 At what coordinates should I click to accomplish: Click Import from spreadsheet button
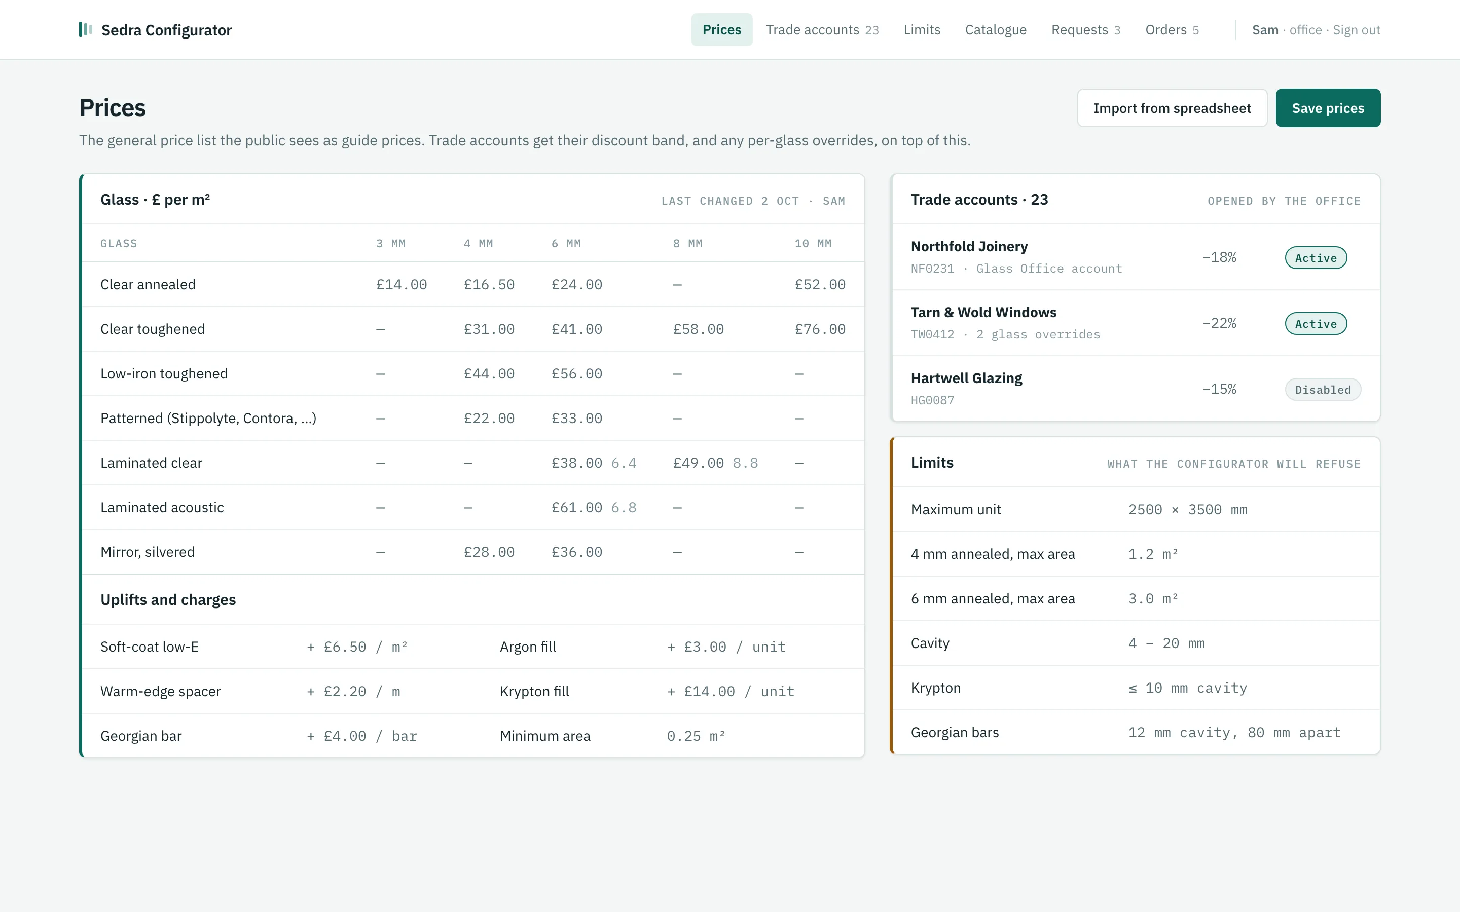click(x=1172, y=108)
